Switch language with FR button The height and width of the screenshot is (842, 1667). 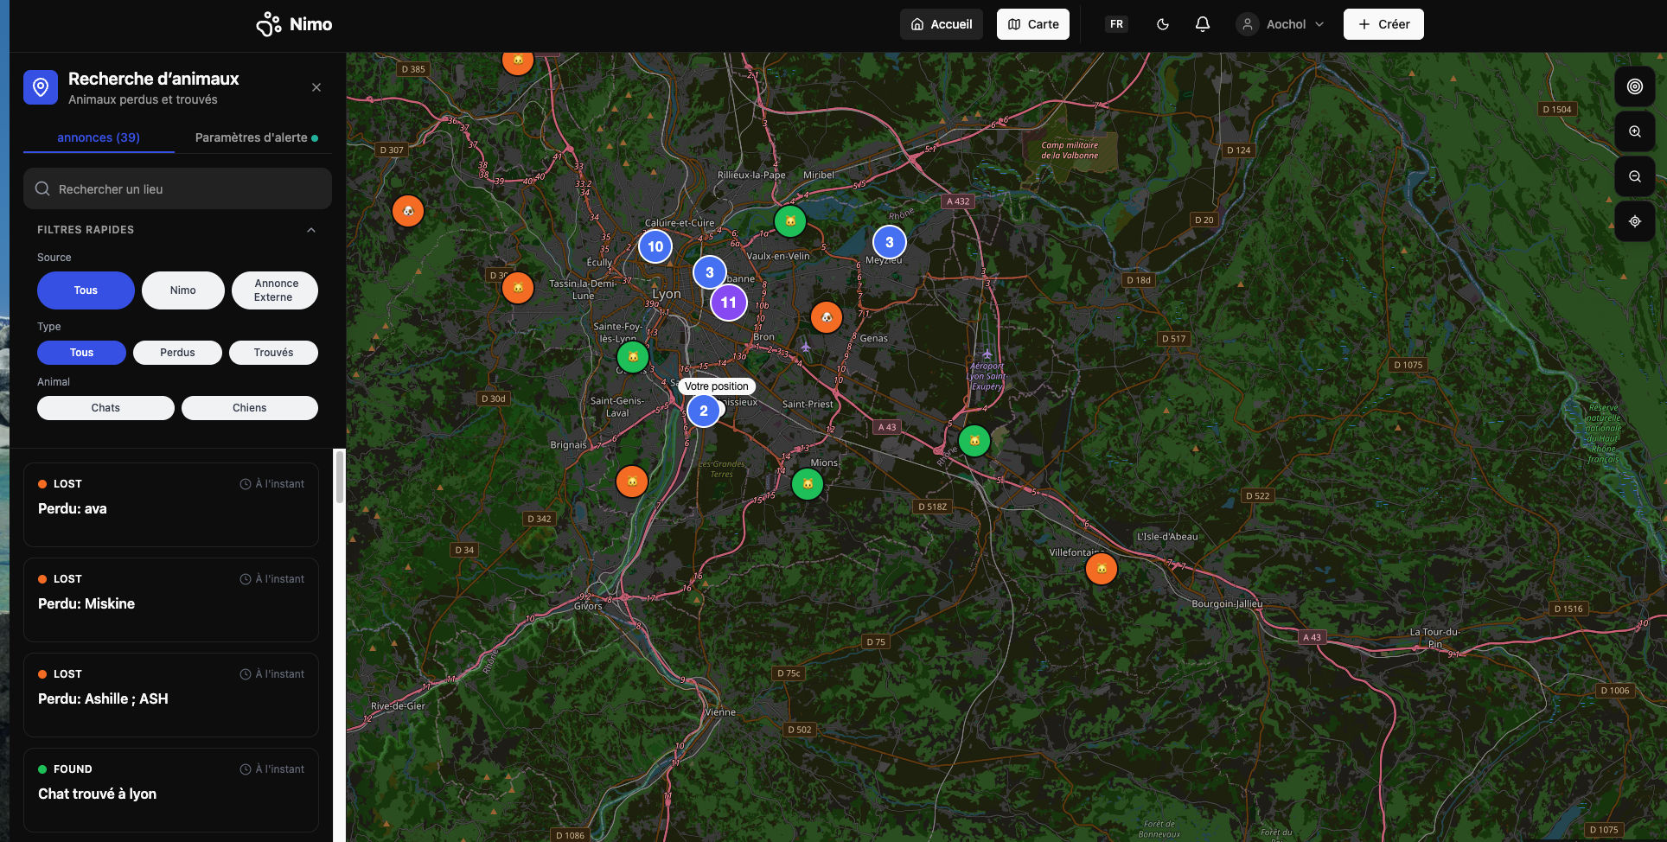point(1116,24)
